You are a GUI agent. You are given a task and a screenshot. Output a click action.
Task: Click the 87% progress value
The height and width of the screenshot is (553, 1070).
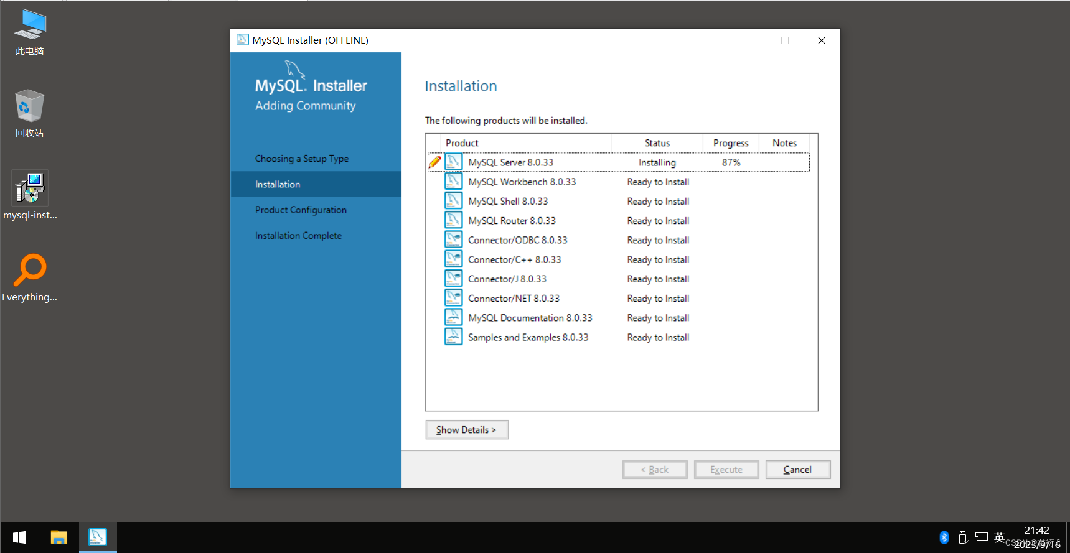pyautogui.click(x=731, y=162)
